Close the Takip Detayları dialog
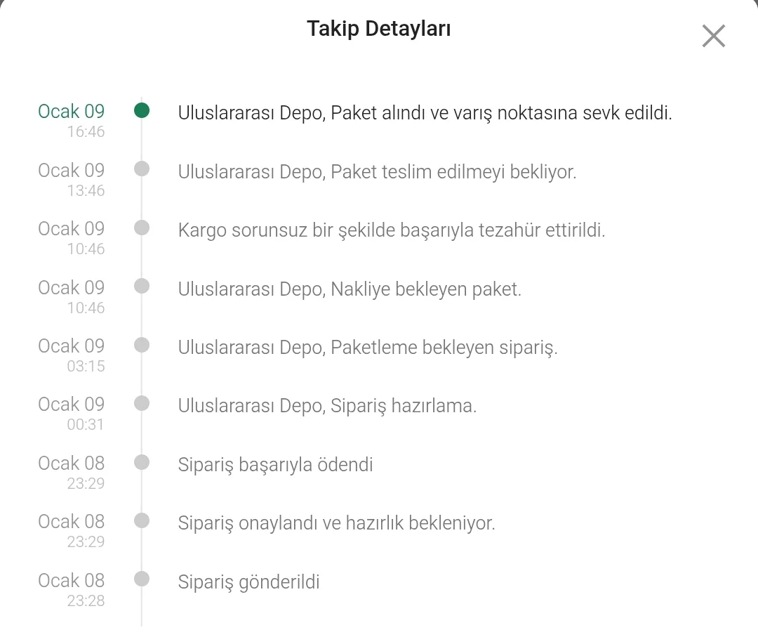The height and width of the screenshot is (644, 758). [713, 36]
